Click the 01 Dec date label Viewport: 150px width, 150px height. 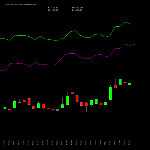click(x=52, y=143)
